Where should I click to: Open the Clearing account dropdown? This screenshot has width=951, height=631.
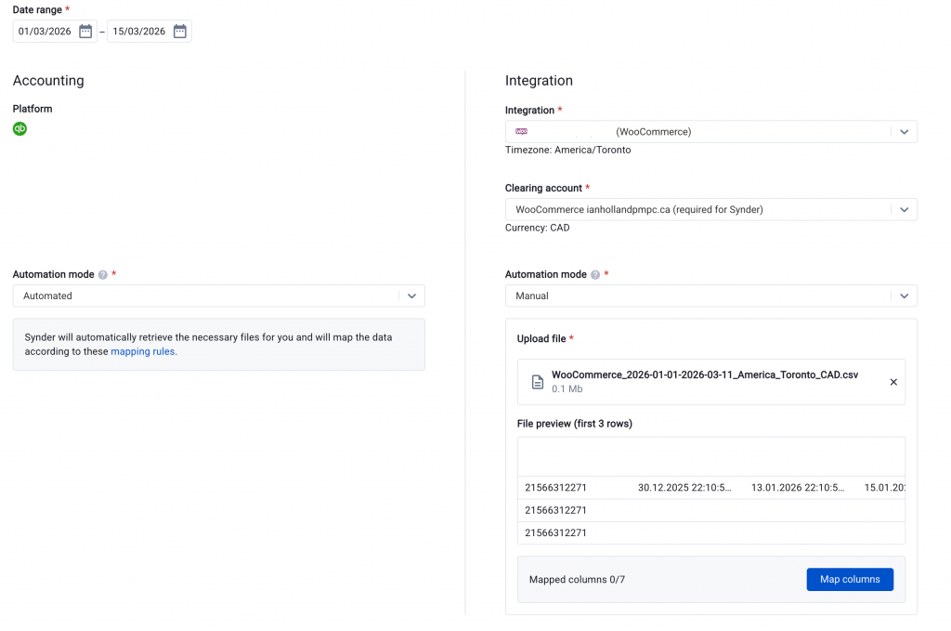tap(904, 210)
